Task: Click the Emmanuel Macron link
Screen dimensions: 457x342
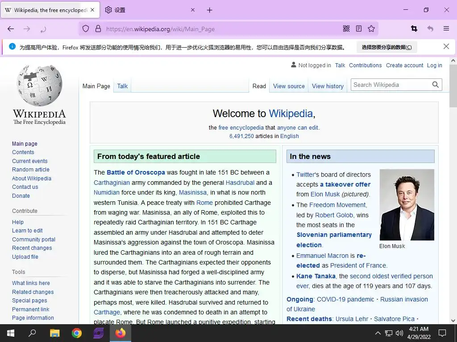Action: point(322,256)
